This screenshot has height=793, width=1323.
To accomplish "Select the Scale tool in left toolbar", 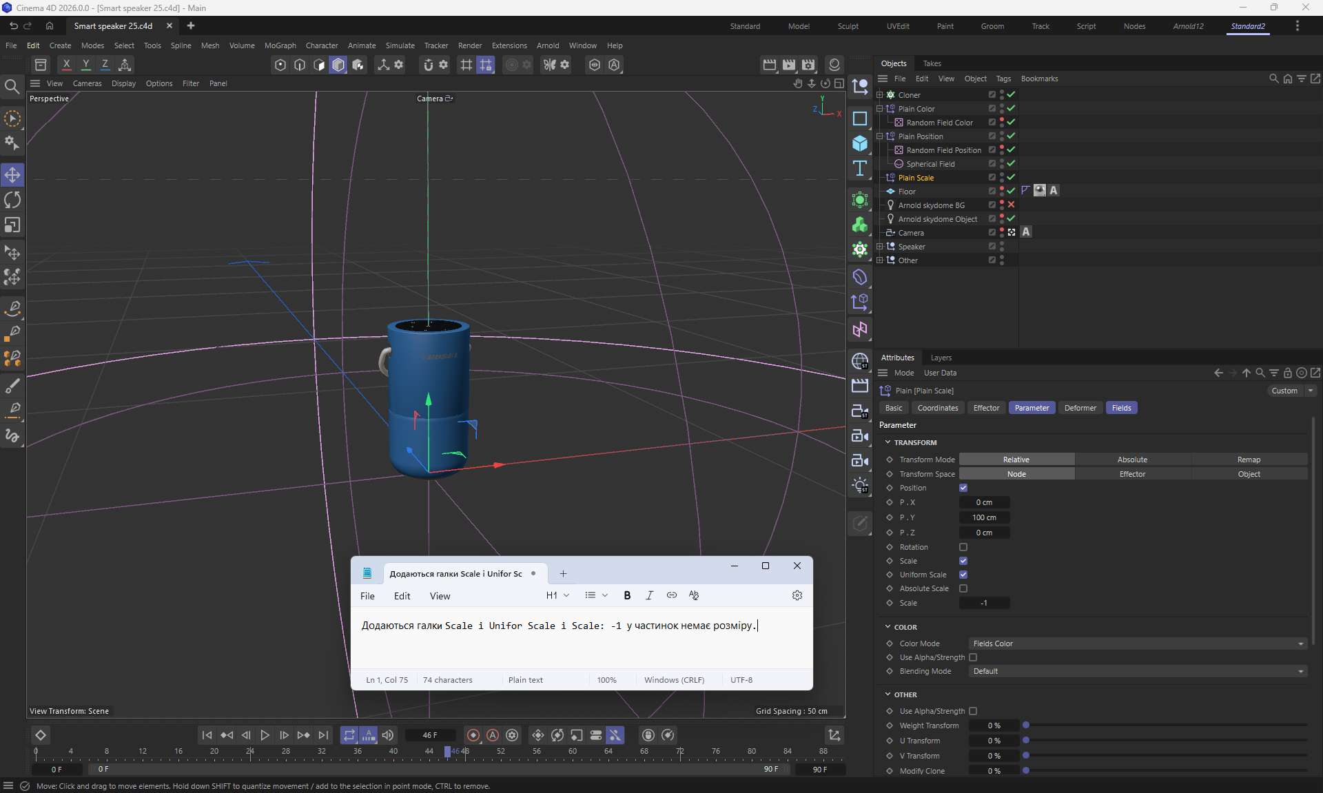I will [x=12, y=226].
